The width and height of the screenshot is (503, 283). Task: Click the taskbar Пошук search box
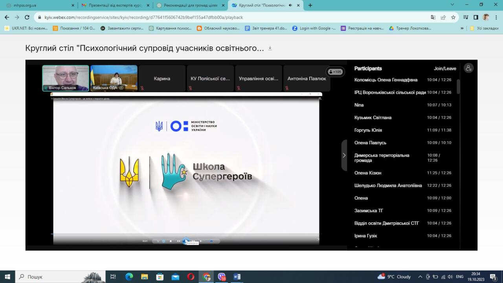61,277
